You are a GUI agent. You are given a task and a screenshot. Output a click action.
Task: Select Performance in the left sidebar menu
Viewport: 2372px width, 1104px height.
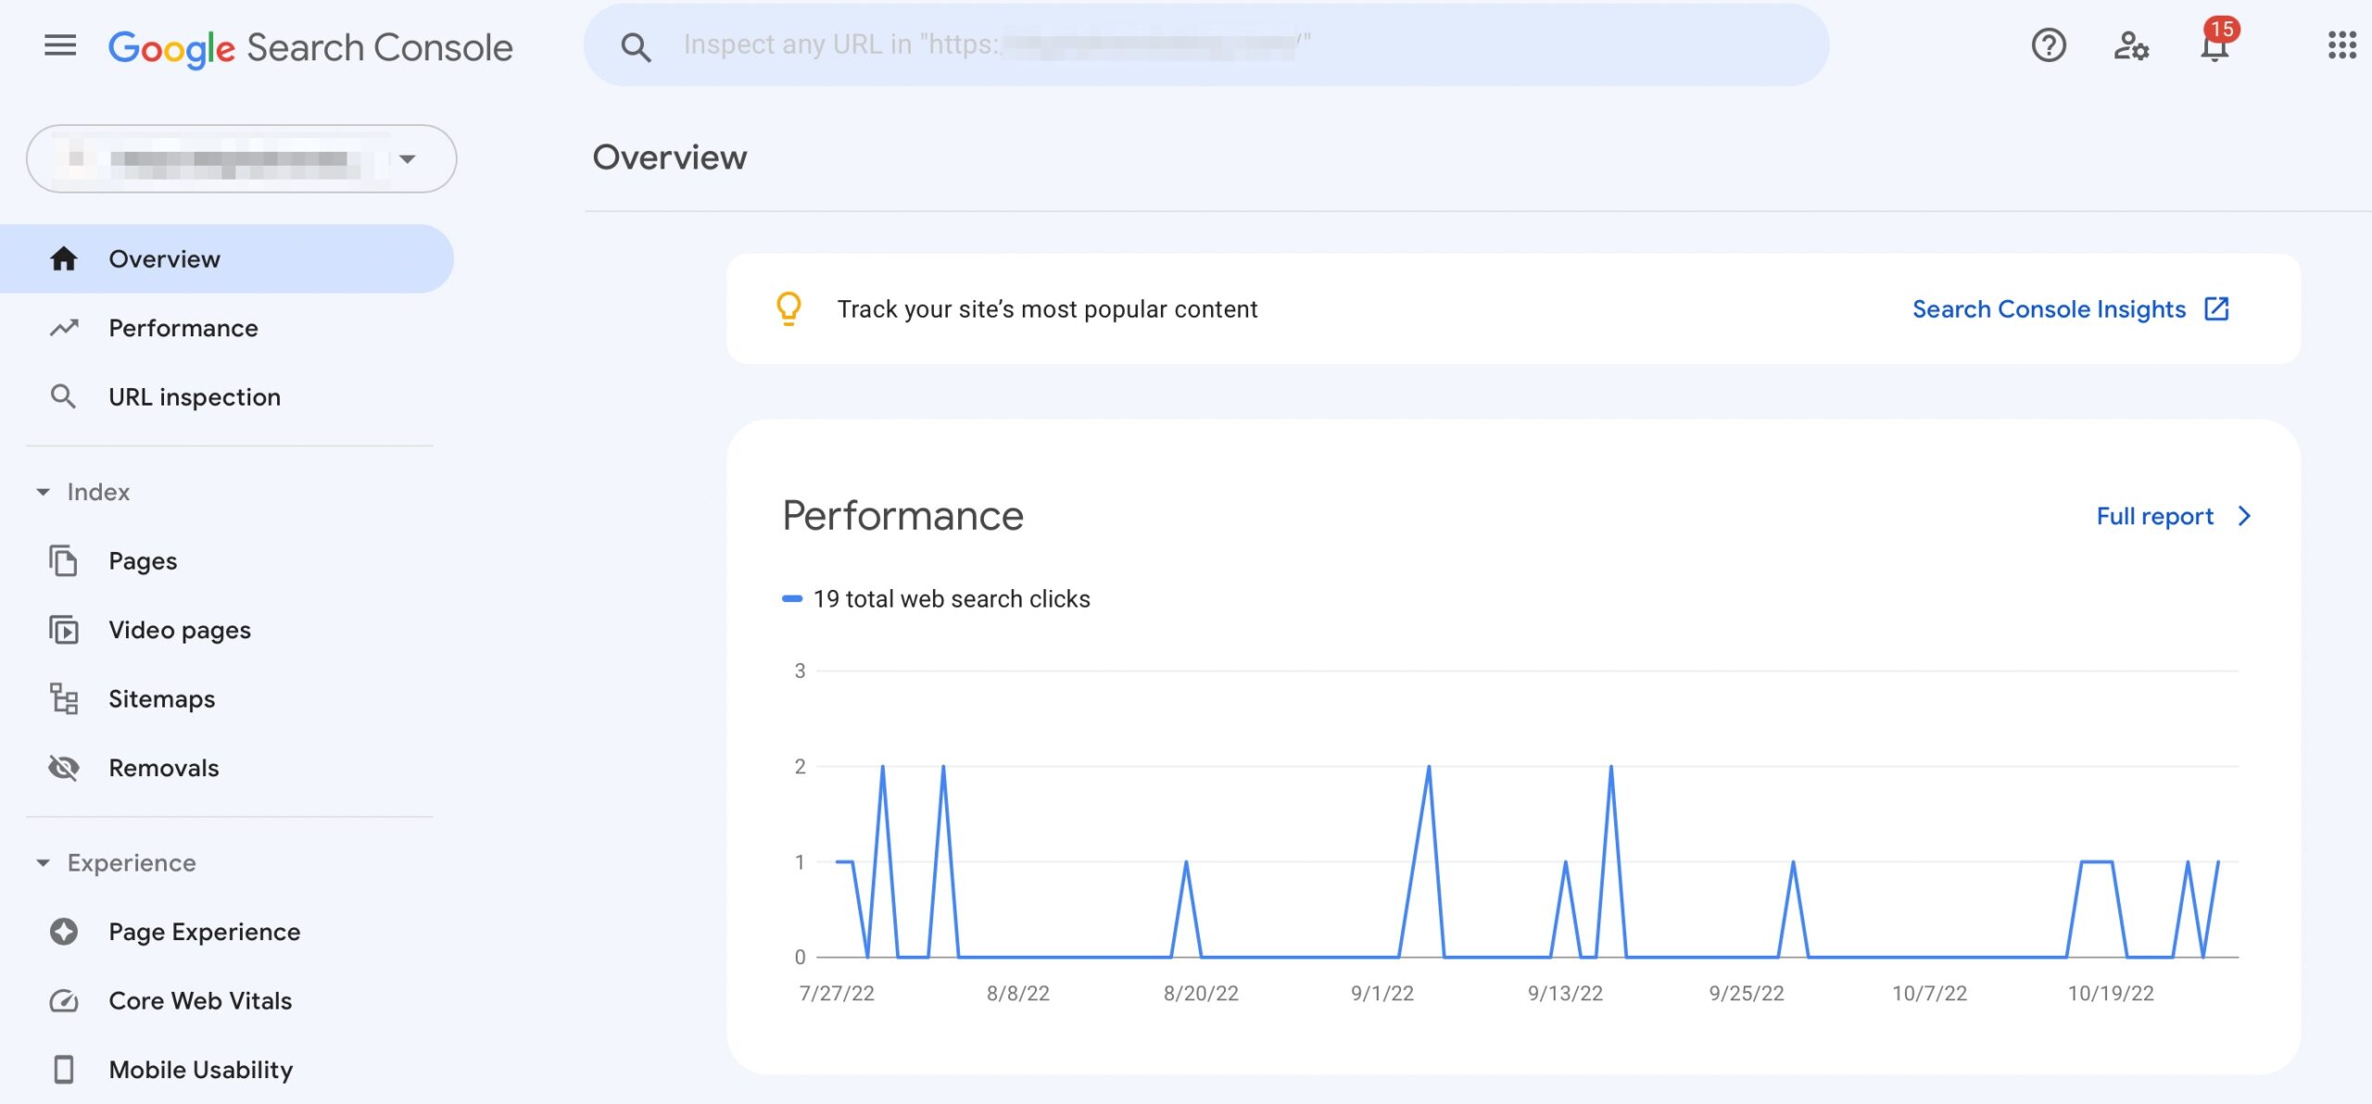[x=183, y=328]
